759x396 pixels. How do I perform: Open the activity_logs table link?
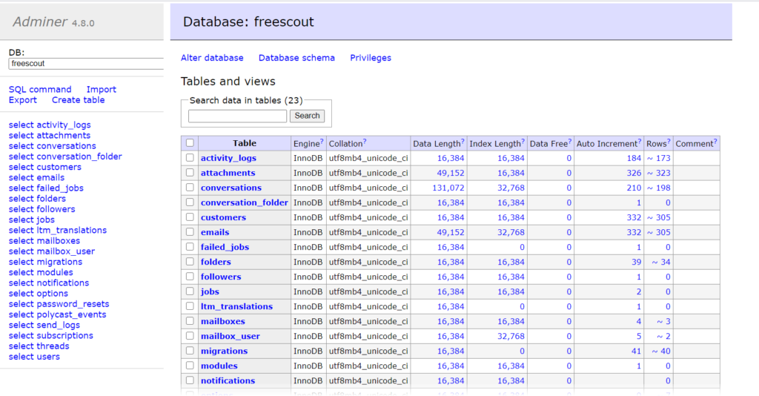click(x=228, y=158)
